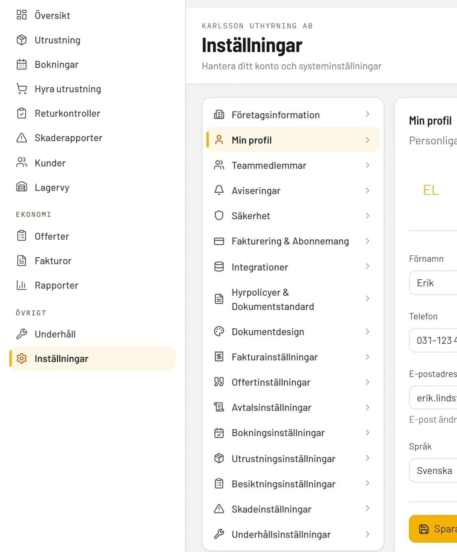Click the Fakturainställningar receipt icon
This screenshot has width=457, height=552.
point(219,357)
